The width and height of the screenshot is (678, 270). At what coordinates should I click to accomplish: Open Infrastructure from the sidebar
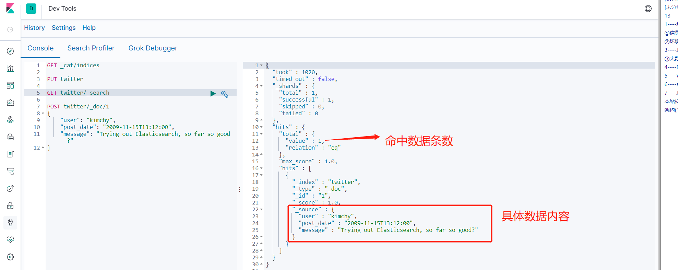point(10,137)
